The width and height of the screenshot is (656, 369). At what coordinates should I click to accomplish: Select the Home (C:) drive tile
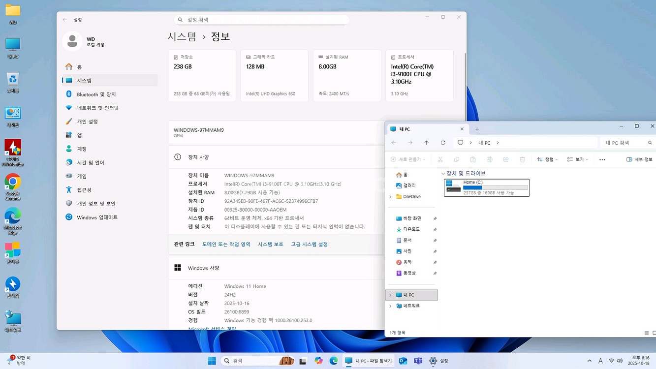point(486,187)
